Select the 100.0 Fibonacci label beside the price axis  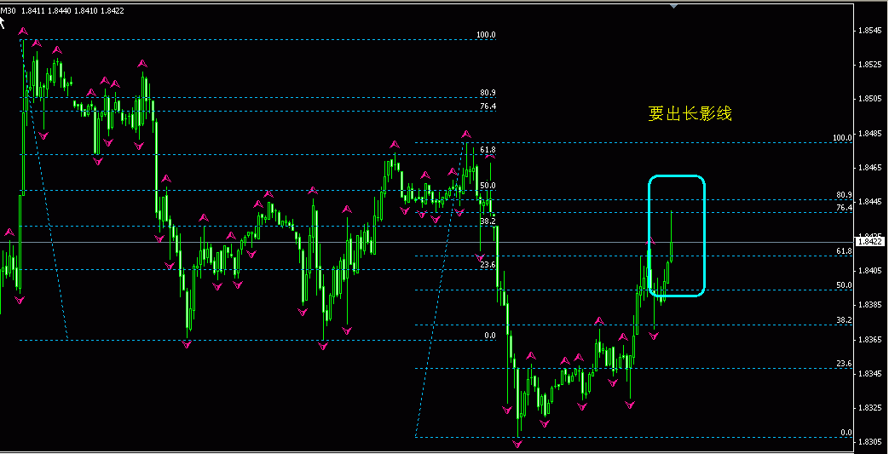842,138
